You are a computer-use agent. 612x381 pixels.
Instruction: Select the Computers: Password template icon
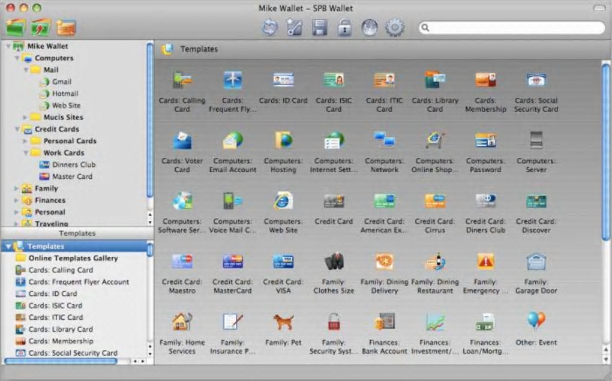pyautogui.click(x=485, y=141)
